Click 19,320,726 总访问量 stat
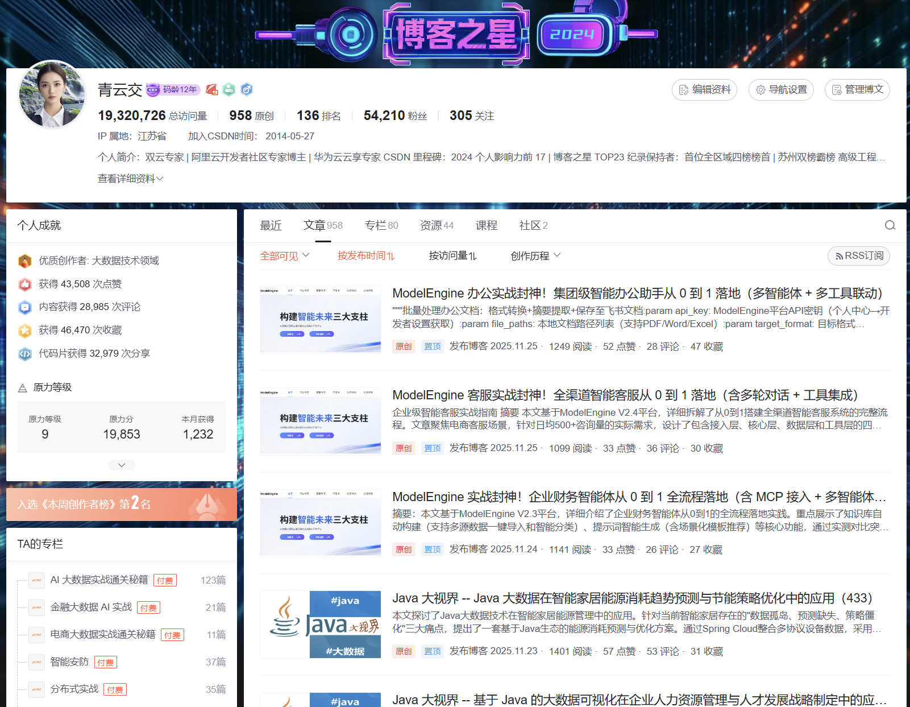Screen dimensions: 910x707 click(152, 115)
